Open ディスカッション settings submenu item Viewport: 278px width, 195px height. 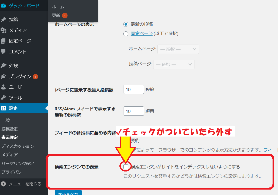(x=18, y=146)
